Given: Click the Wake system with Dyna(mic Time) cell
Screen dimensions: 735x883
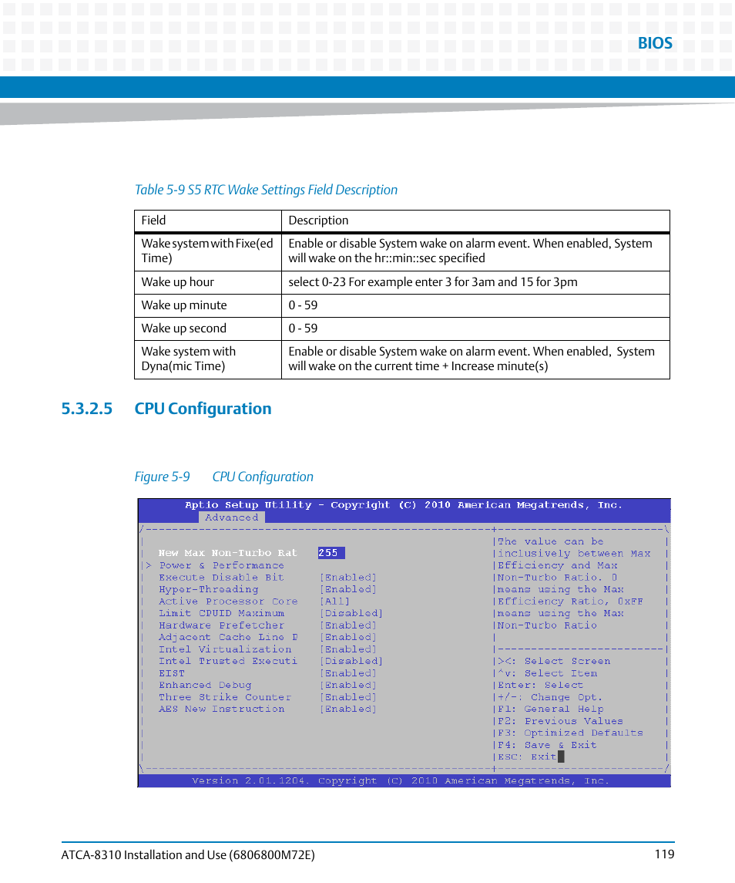Looking at the screenshot, I should (x=208, y=359).
